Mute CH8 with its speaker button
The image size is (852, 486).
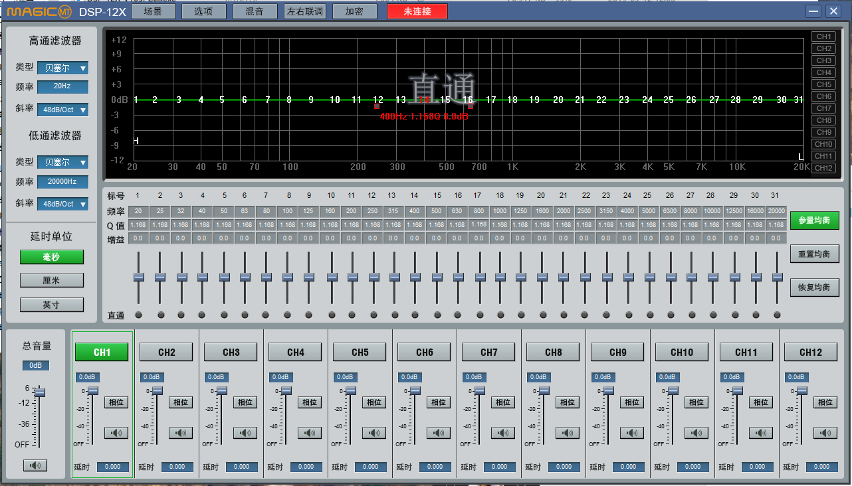pos(568,433)
